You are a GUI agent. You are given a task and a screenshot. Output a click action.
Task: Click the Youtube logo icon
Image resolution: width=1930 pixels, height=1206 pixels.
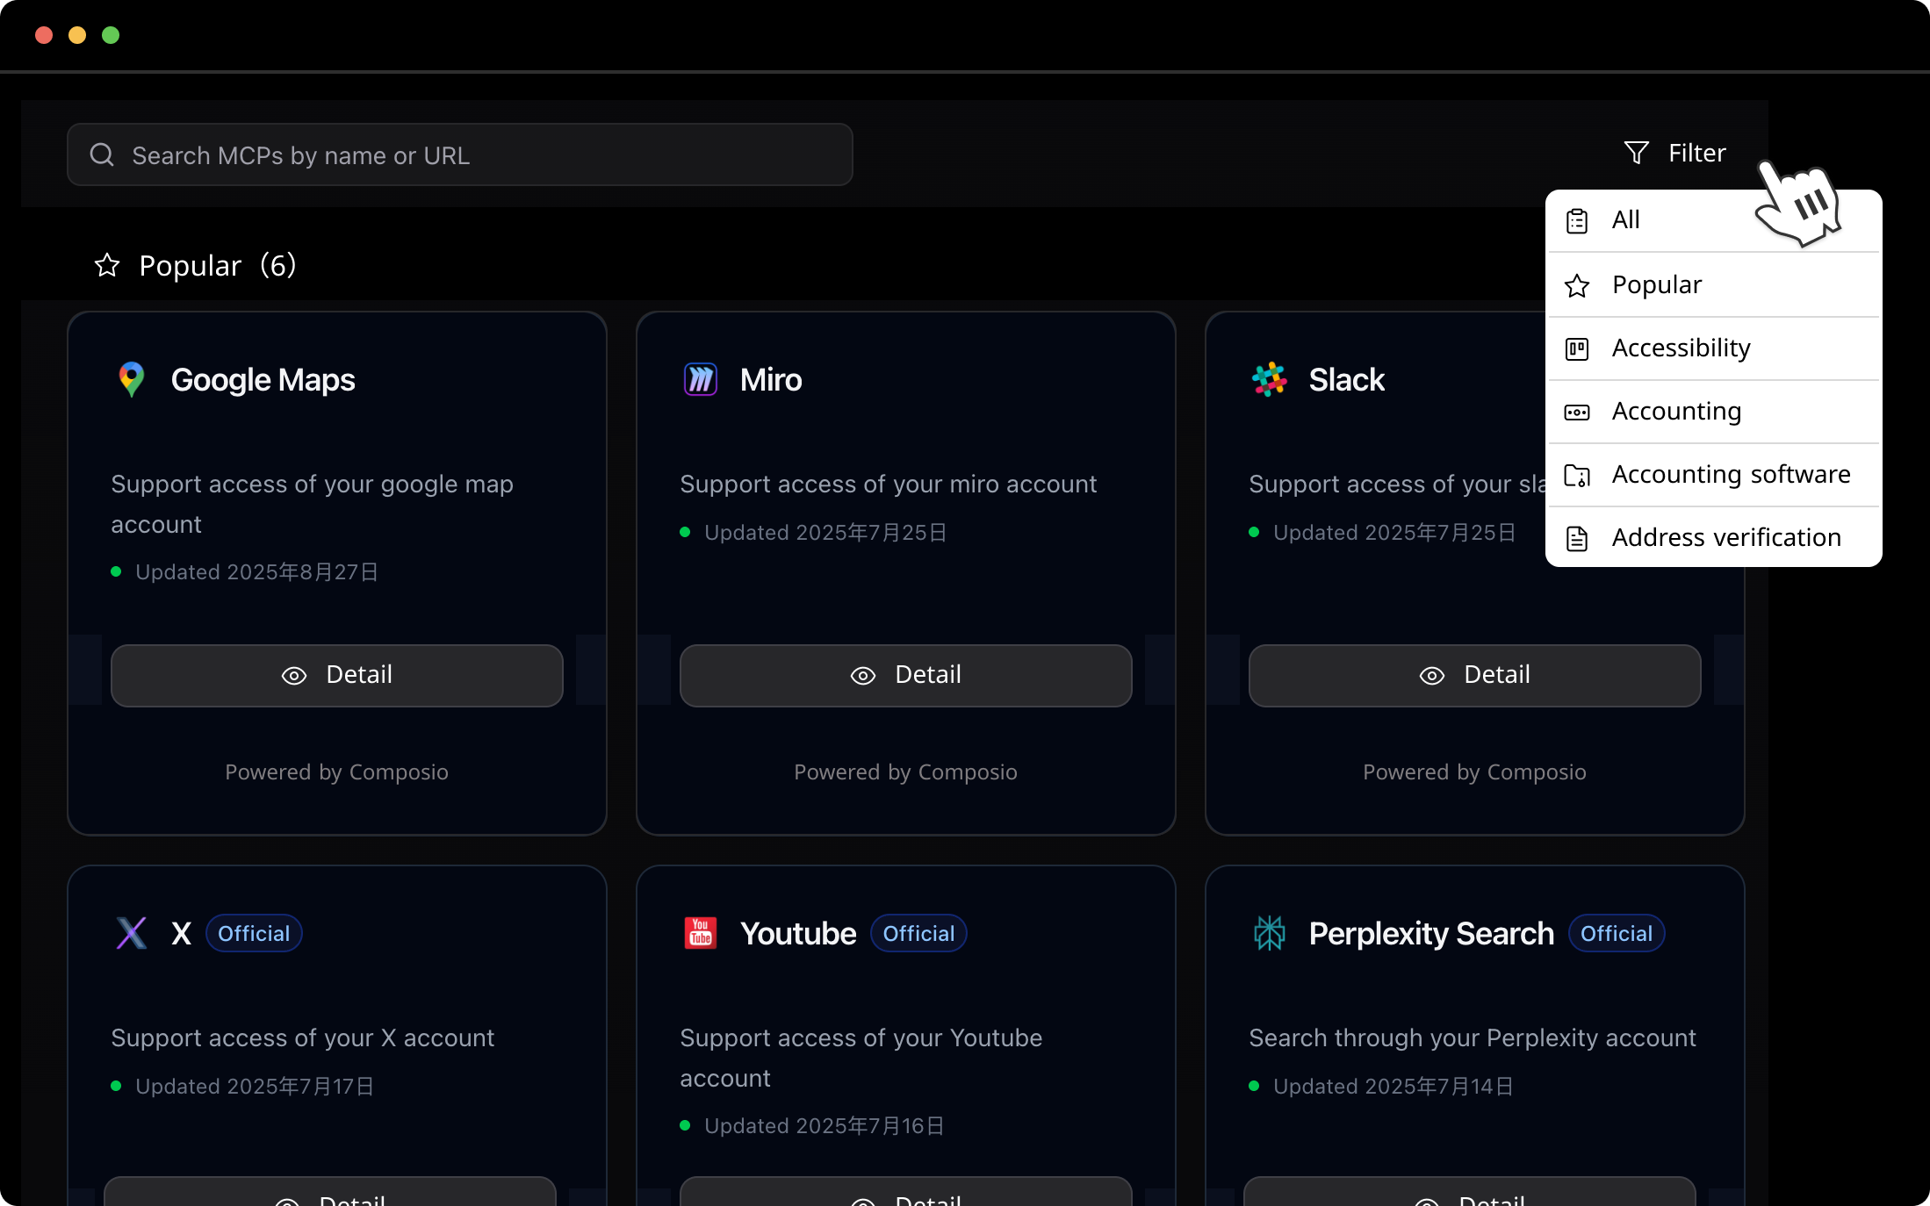tap(701, 933)
